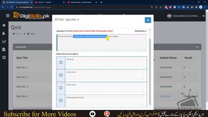Screen dimensions: 208x117
Task: Switch to the LMS DigiSkills tab
Action: click(17, 2)
